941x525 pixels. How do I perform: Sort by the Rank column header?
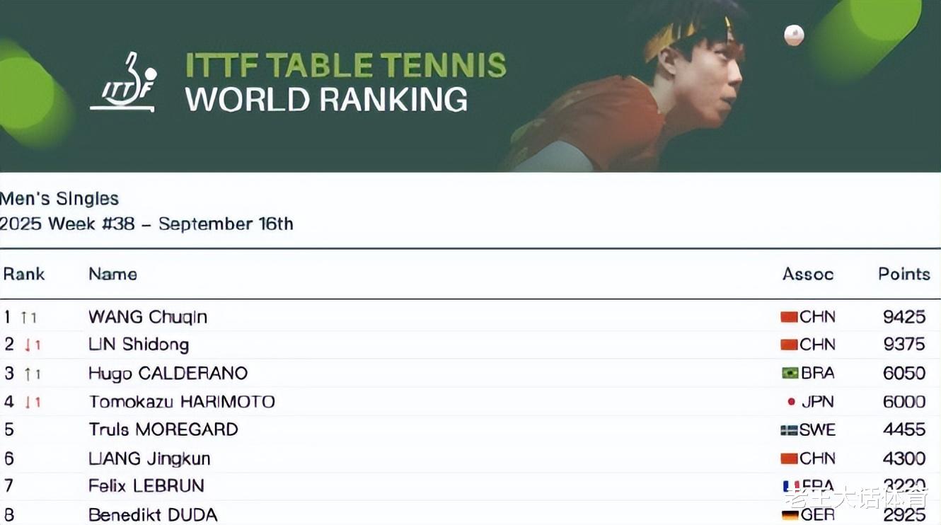point(24,274)
